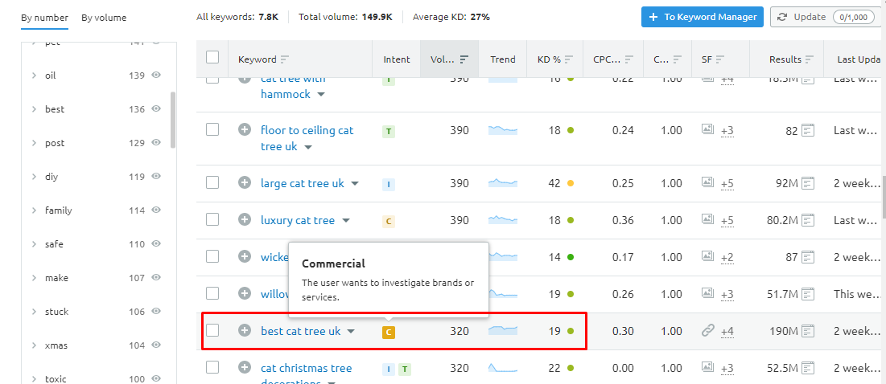This screenshot has width=886, height=384.
Task: Click Transactional badge on 'cat christmas tree decorations' row
Action: pyautogui.click(x=404, y=370)
